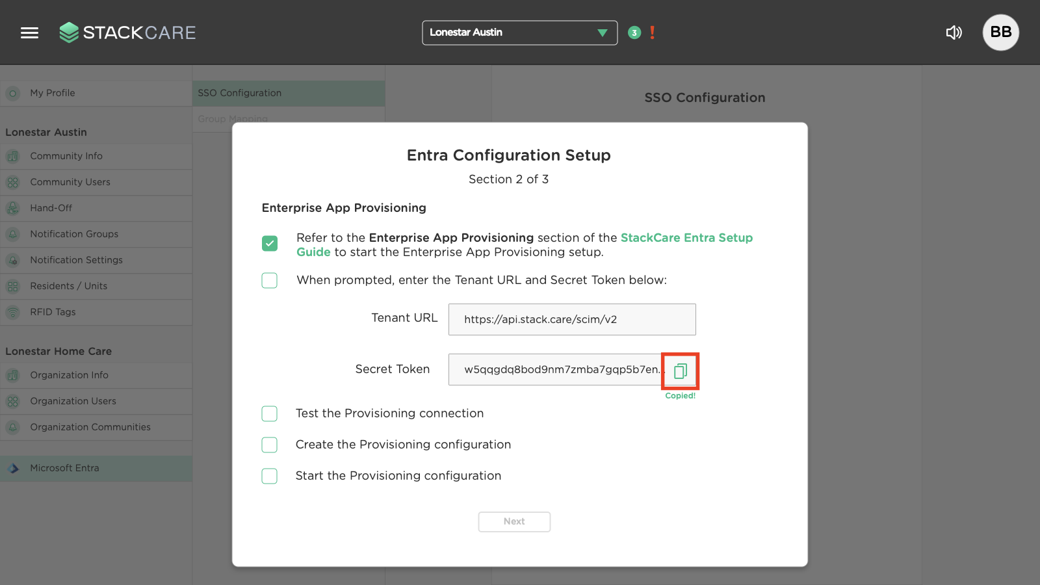Click the Organization Info icon
This screenshot has width=1040, height=585.
(x=12, y=375)
